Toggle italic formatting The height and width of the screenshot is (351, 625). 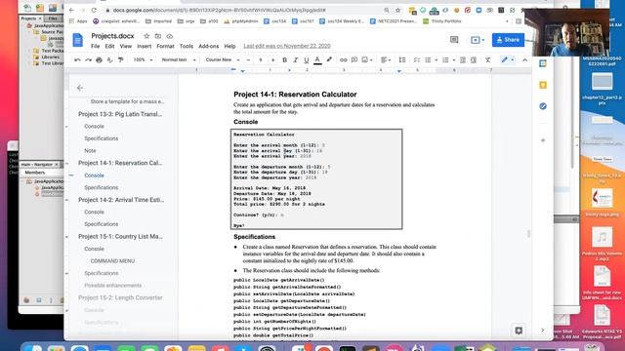295,59
